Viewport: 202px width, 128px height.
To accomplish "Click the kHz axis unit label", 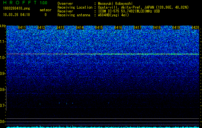I will point(3,26).
